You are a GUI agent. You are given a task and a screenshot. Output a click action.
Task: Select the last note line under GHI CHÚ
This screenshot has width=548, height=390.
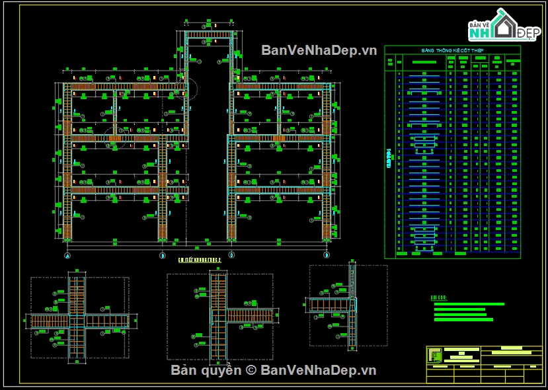coord(463,319)
